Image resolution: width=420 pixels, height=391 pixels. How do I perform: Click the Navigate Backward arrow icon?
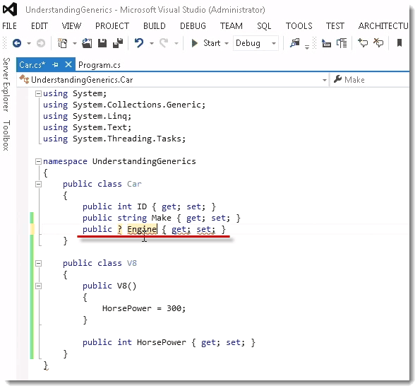(17, 43)
